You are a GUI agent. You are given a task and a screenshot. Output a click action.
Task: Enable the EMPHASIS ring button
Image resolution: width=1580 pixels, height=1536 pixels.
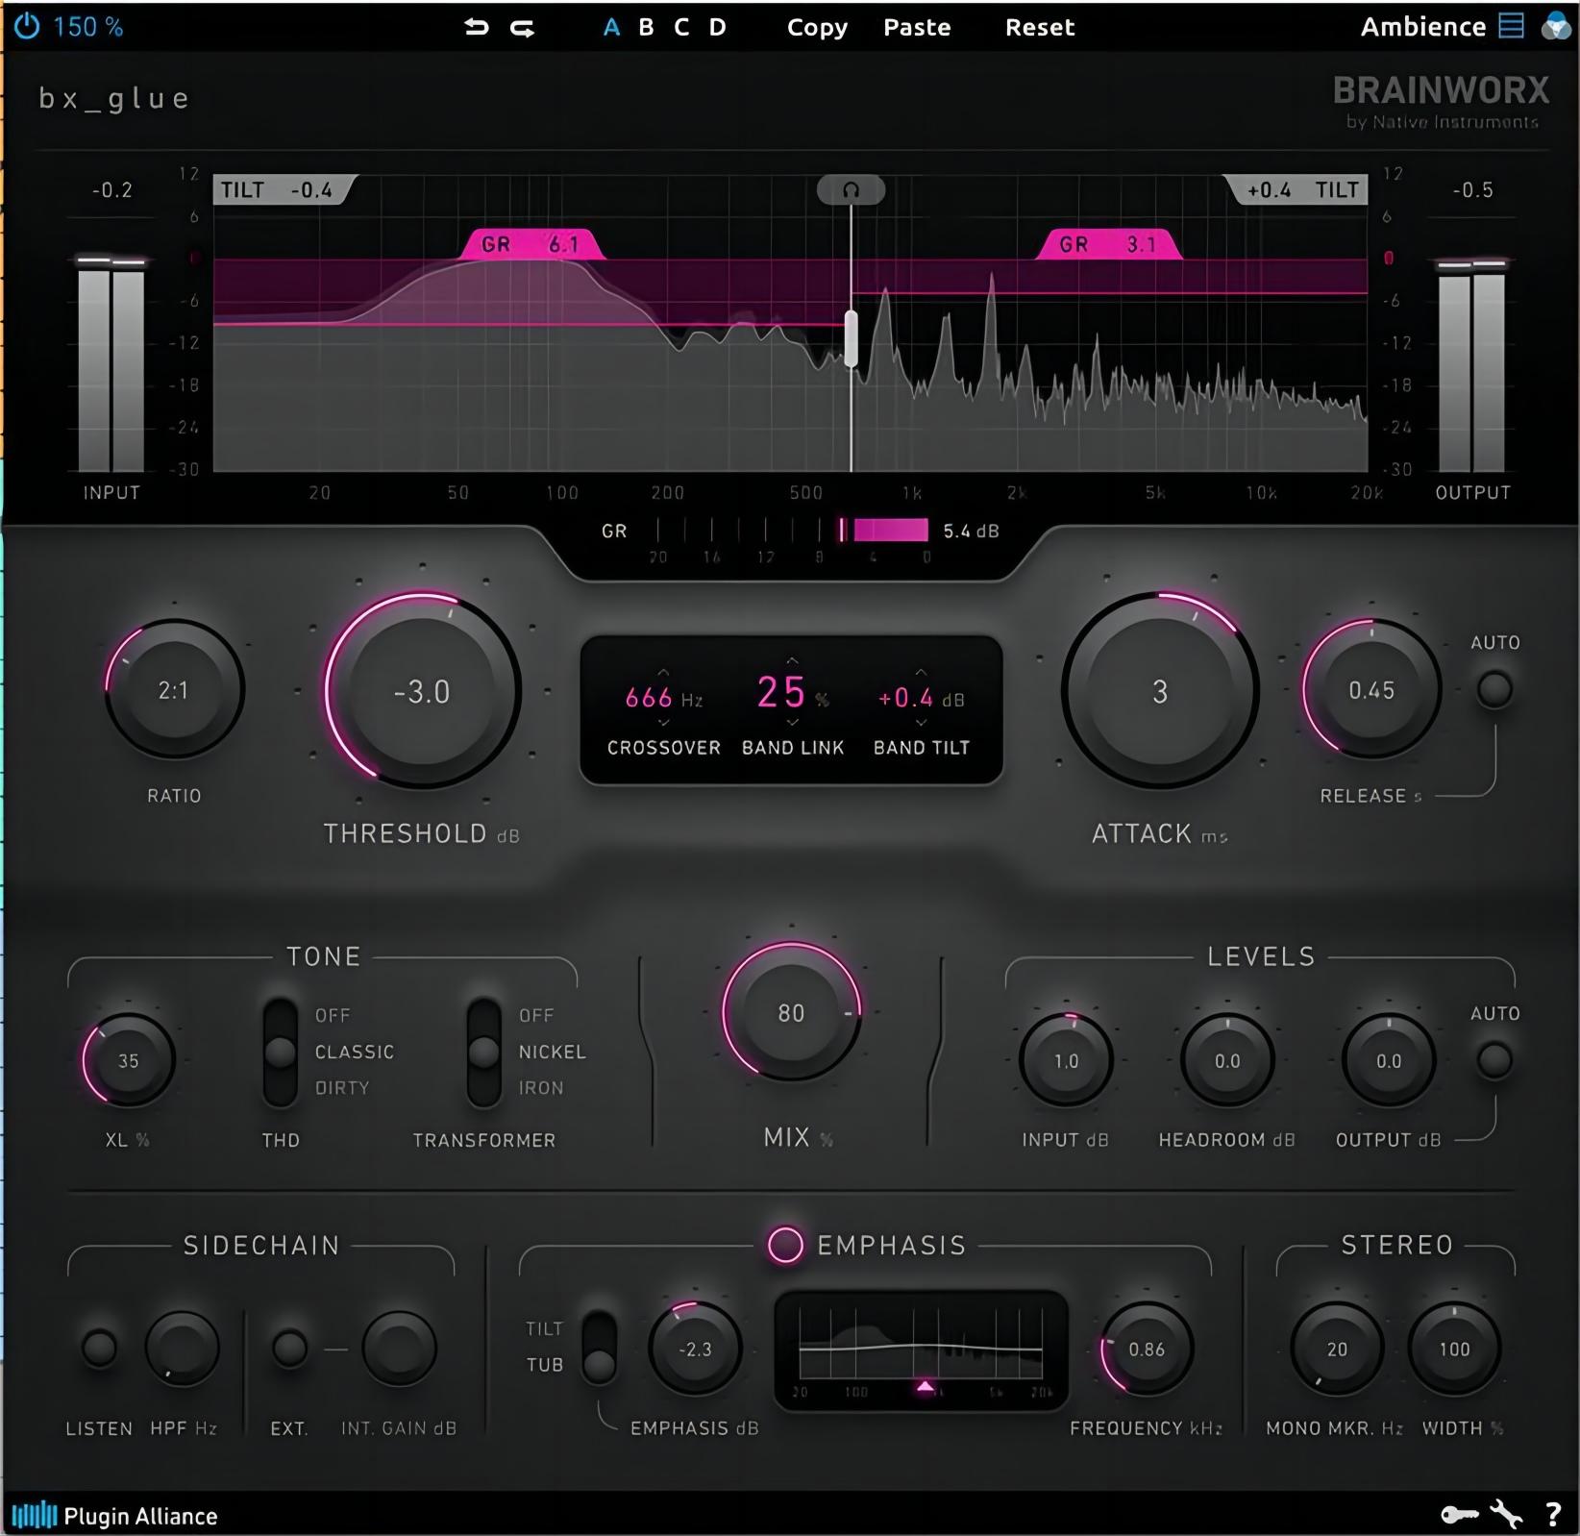point(785,1245)
